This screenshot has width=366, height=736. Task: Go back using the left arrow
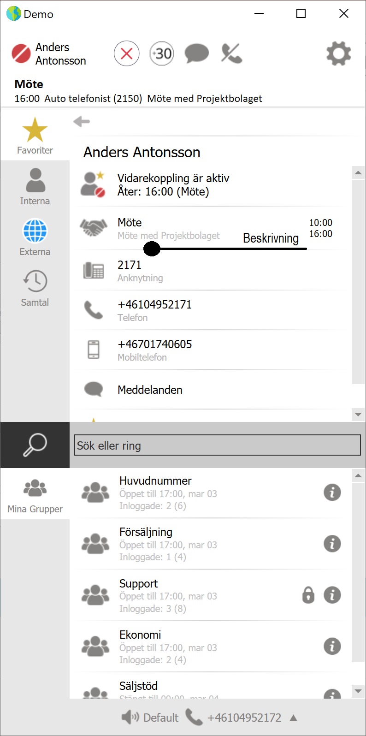point(82,121)
